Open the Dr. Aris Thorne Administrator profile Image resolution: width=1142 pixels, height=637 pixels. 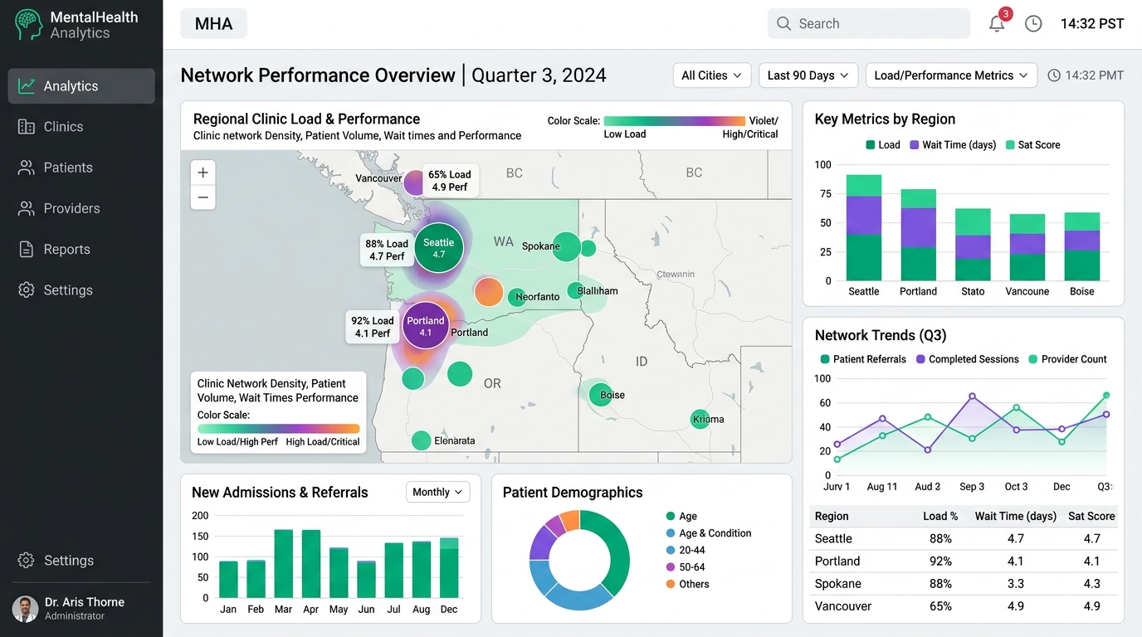pos(81,609)
